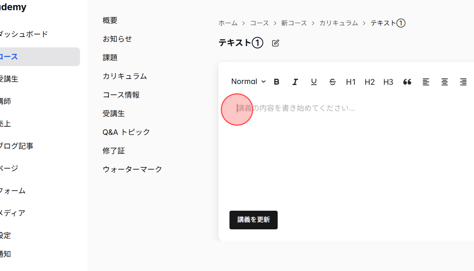Open the Normal paragraph style dropdown

point(248,82)
